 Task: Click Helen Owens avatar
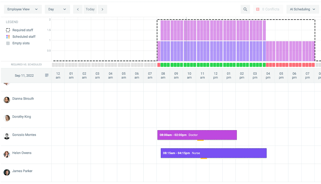pos(7,154)
